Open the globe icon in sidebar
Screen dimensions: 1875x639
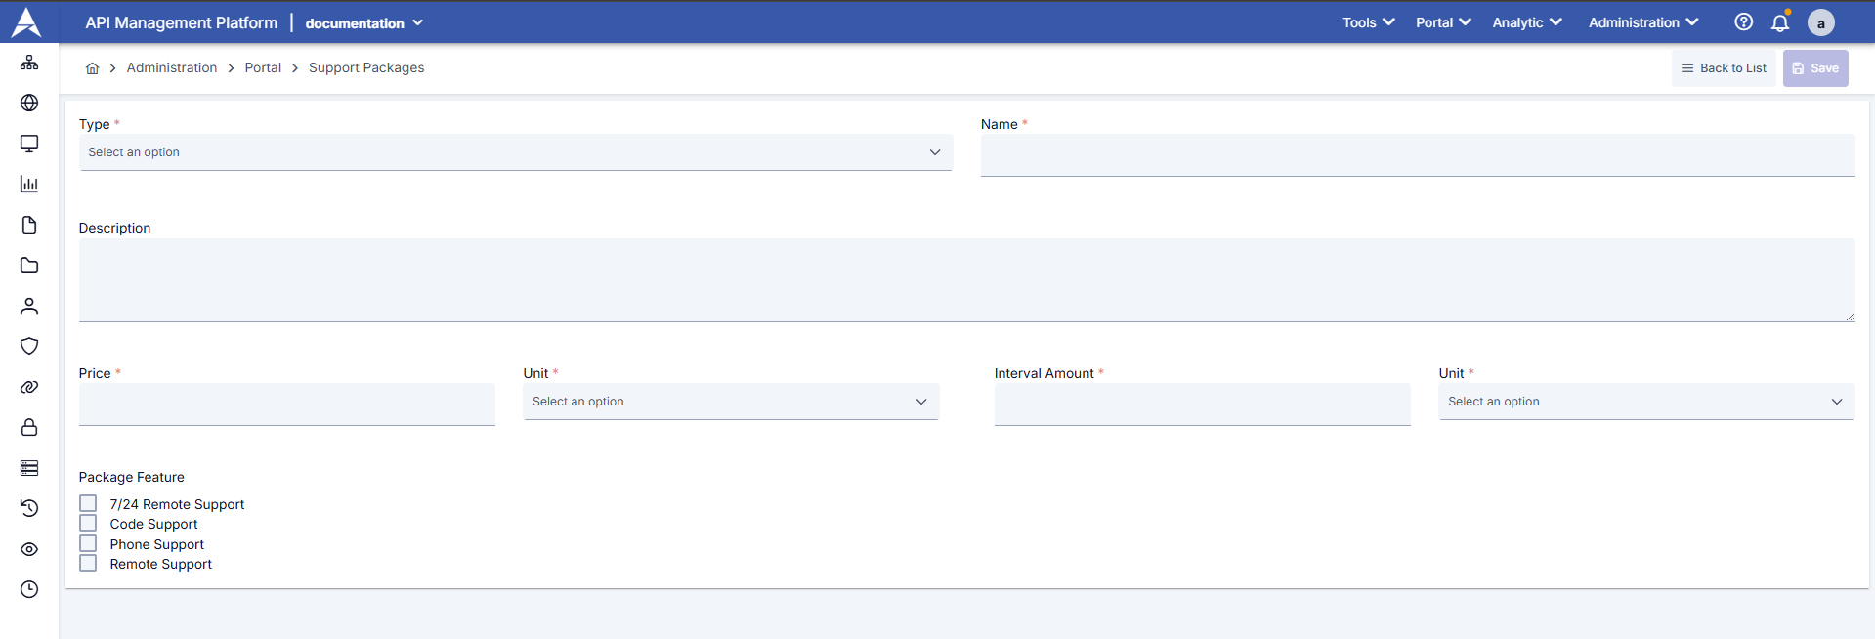29,103
